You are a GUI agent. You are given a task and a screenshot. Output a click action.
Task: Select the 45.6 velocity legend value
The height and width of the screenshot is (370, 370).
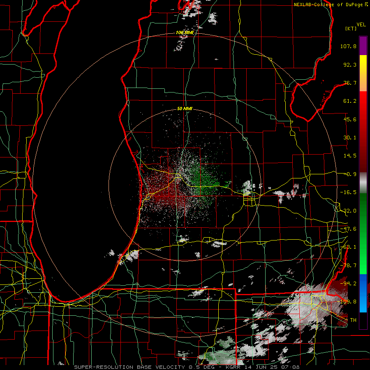click(350, 119)
